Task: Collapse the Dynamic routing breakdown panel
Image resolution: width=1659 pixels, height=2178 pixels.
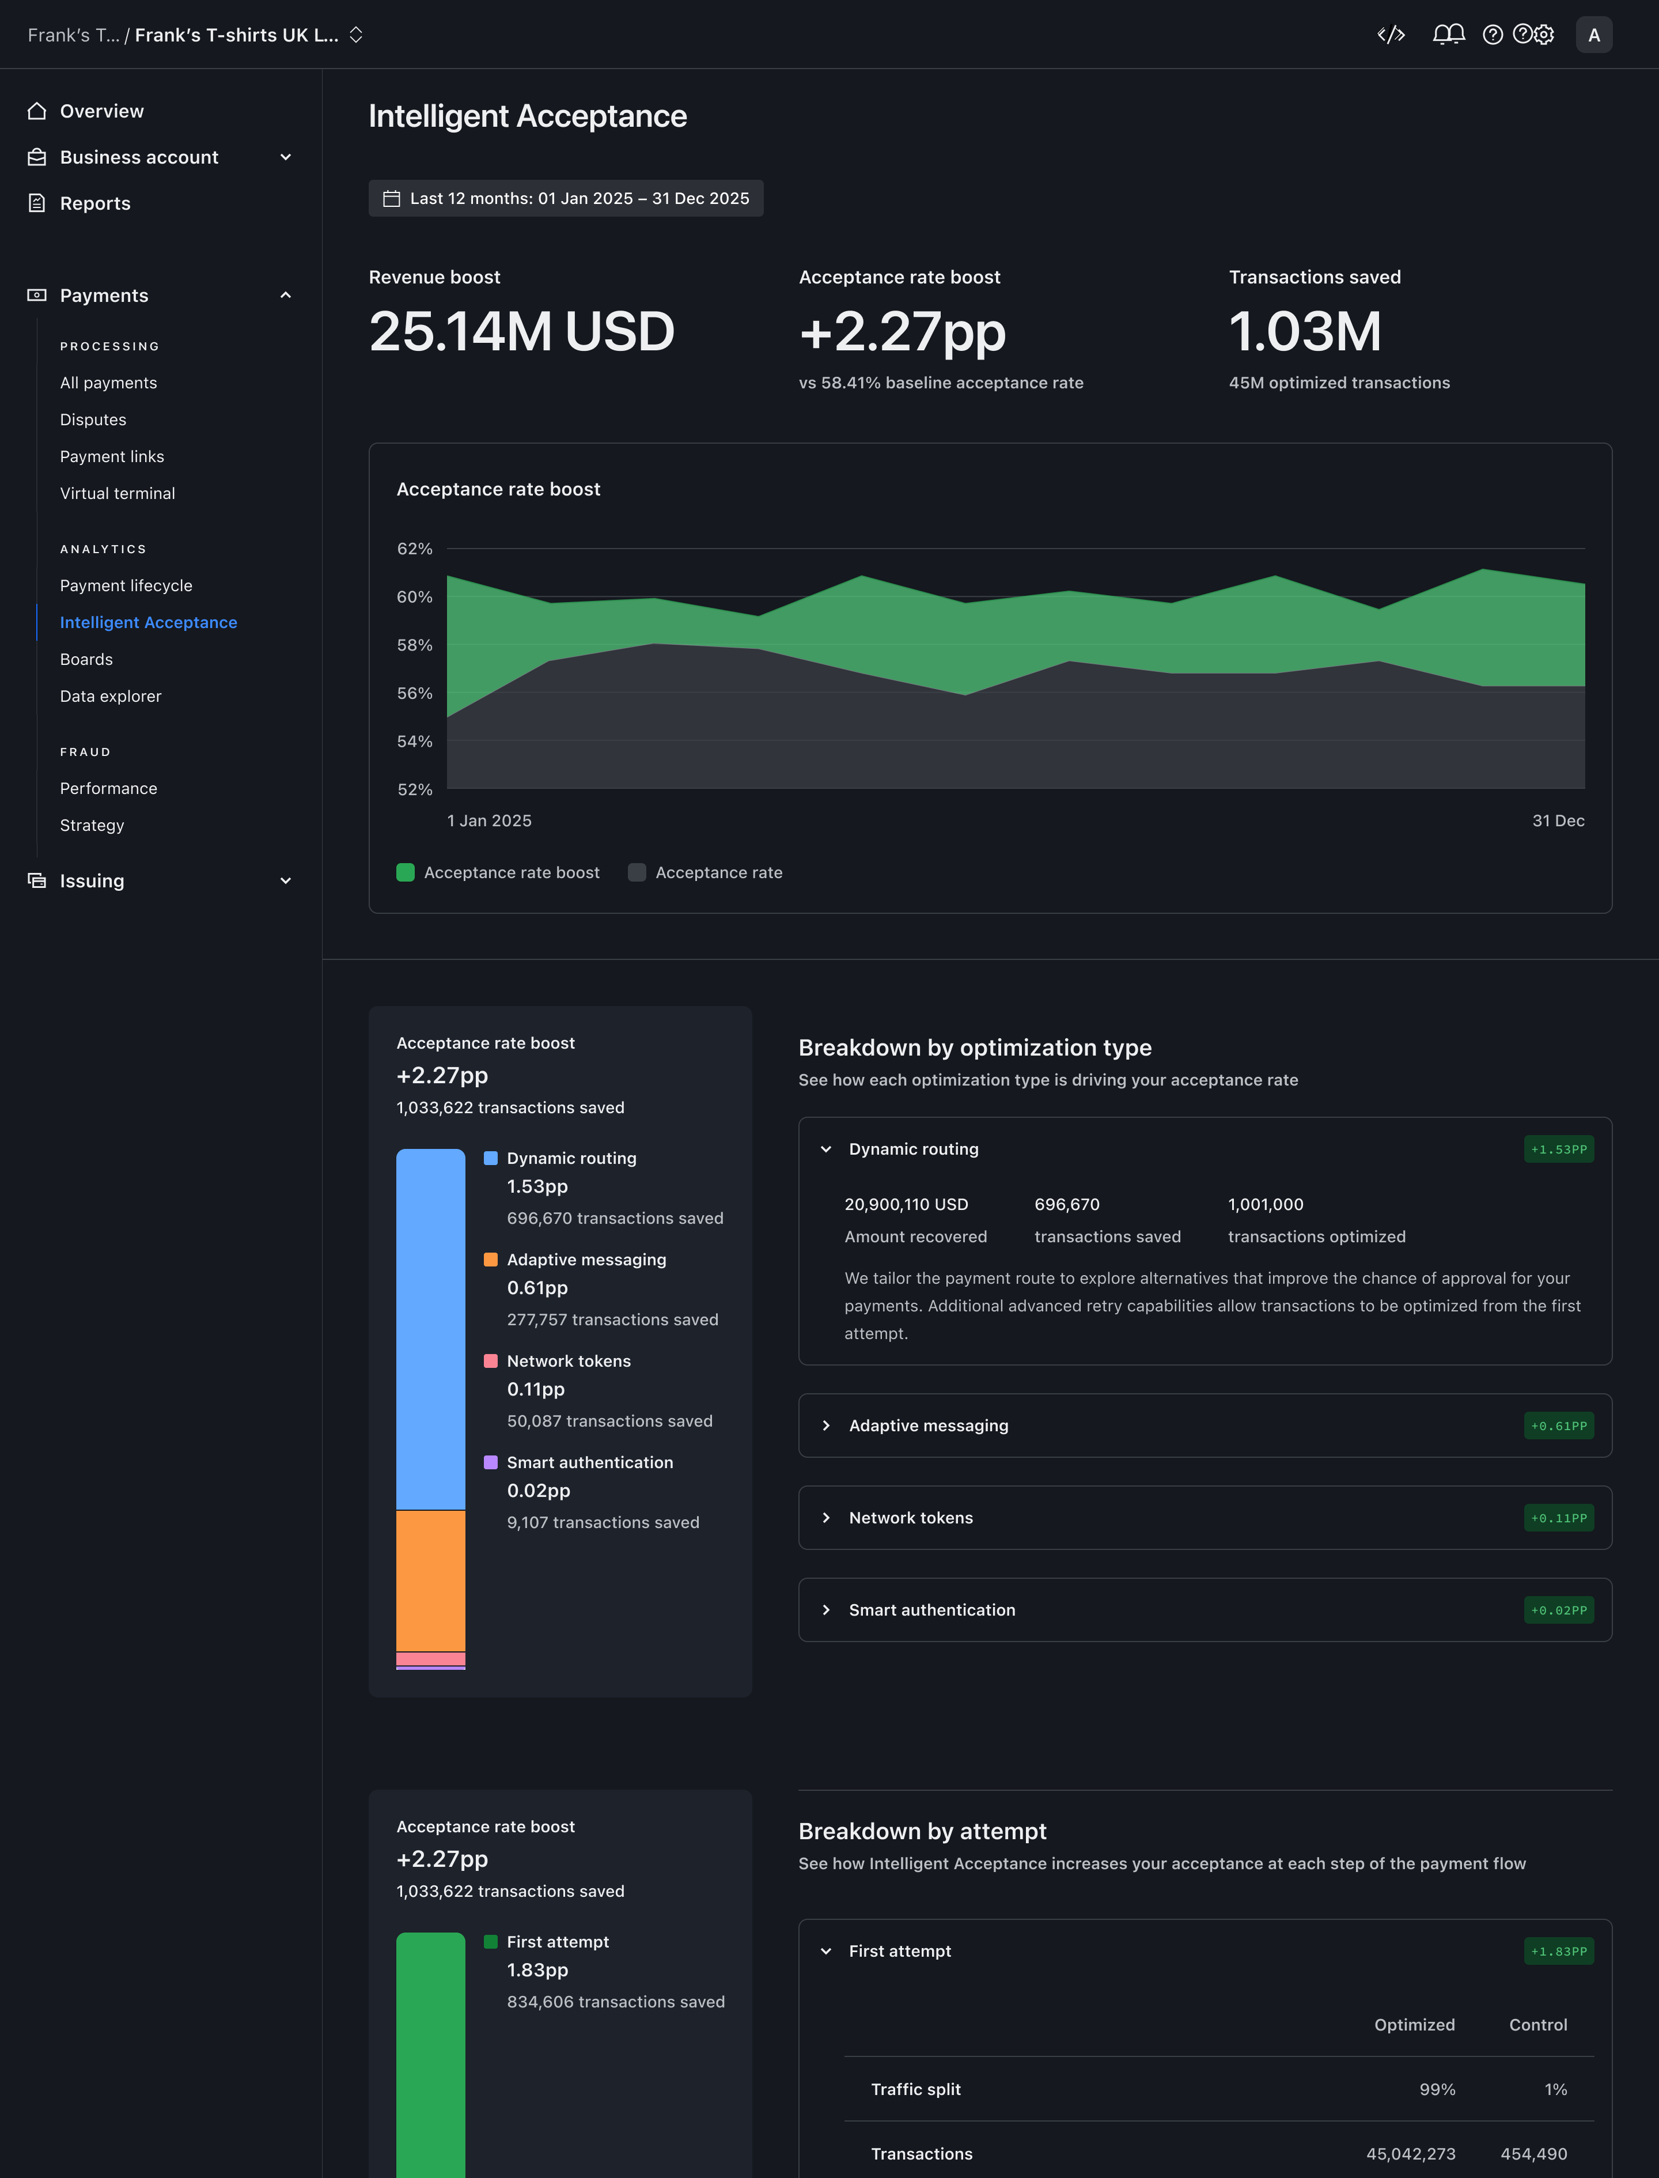Action: [x=825, y=1149]
